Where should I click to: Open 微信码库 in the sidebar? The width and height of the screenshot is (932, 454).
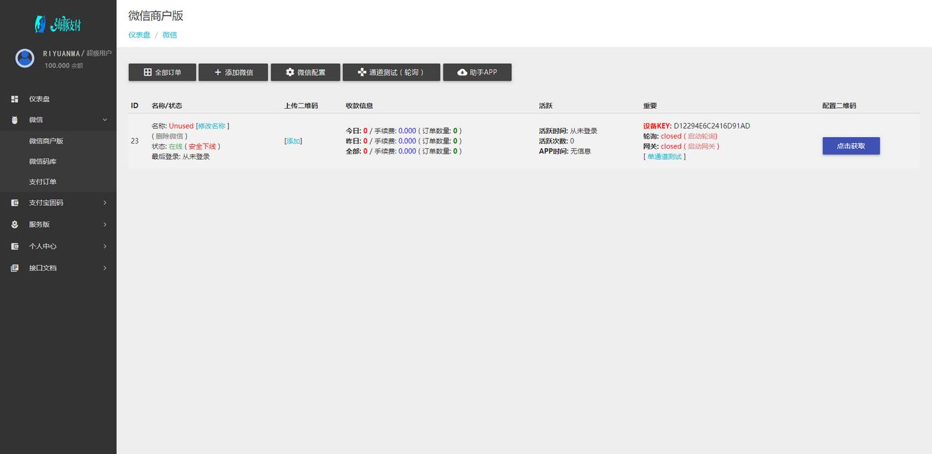click(43, 161)
